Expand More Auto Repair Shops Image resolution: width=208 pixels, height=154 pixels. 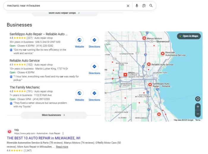64,13
